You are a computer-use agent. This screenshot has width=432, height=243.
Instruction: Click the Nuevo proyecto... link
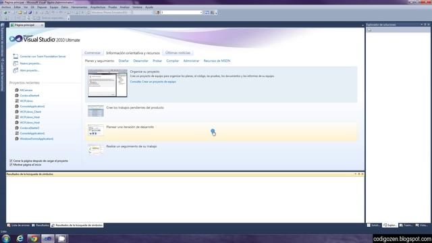[x=30, y=63]
